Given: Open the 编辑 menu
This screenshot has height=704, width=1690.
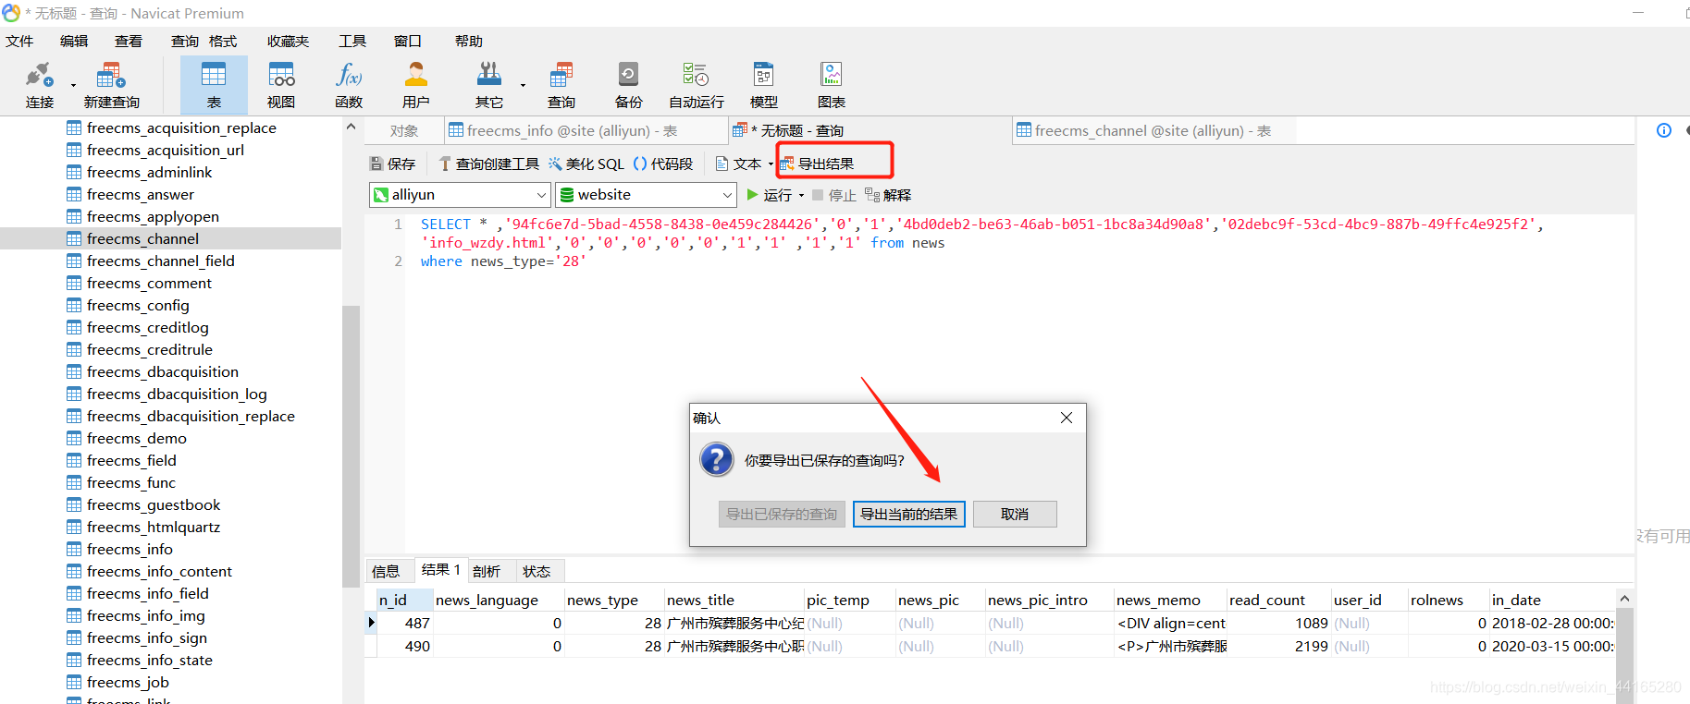Looking at the screenshot, I should (74, 42).
